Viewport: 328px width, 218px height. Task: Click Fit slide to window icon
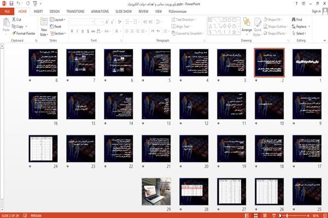(325, 215)
